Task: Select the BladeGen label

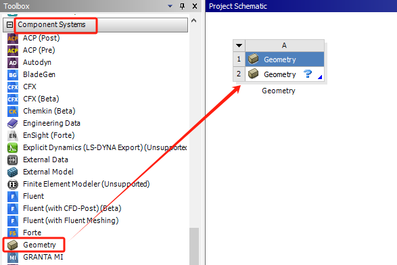Action: [x=39, y=74]
